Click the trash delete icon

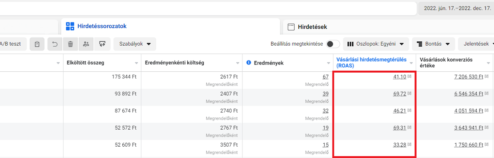click(x=70, y=44)
